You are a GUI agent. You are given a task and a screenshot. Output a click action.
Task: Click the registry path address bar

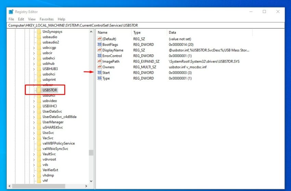coord(145,25)
